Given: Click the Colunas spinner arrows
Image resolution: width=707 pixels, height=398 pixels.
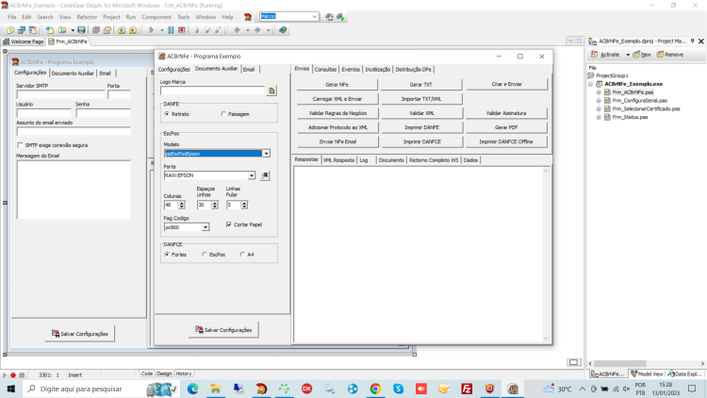Looking at the screenshot, I should coord(181,205).
